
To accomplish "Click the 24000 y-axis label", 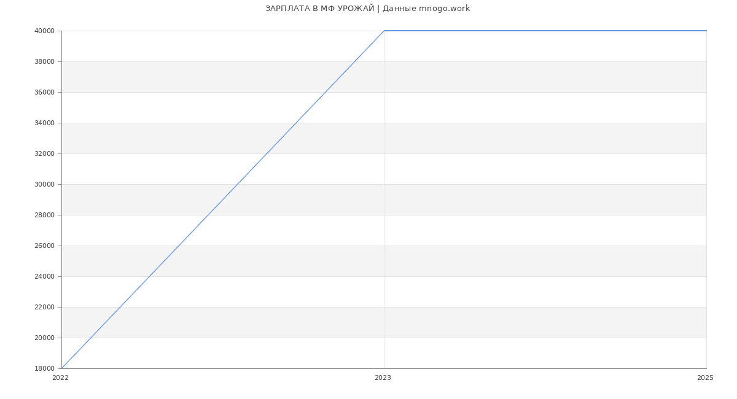I will coord(45,276).
